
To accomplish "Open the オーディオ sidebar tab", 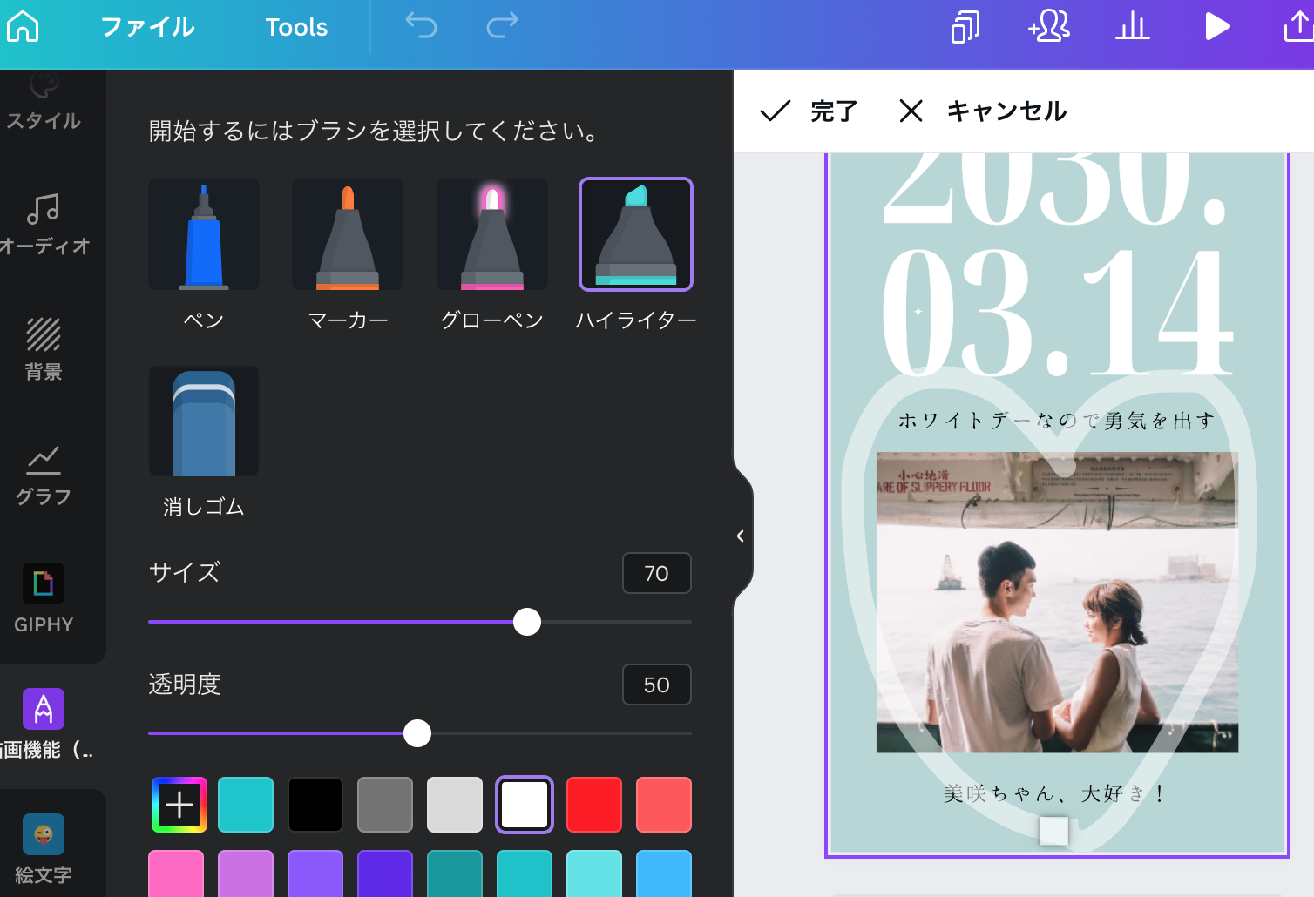I will [x=44, y=225].
